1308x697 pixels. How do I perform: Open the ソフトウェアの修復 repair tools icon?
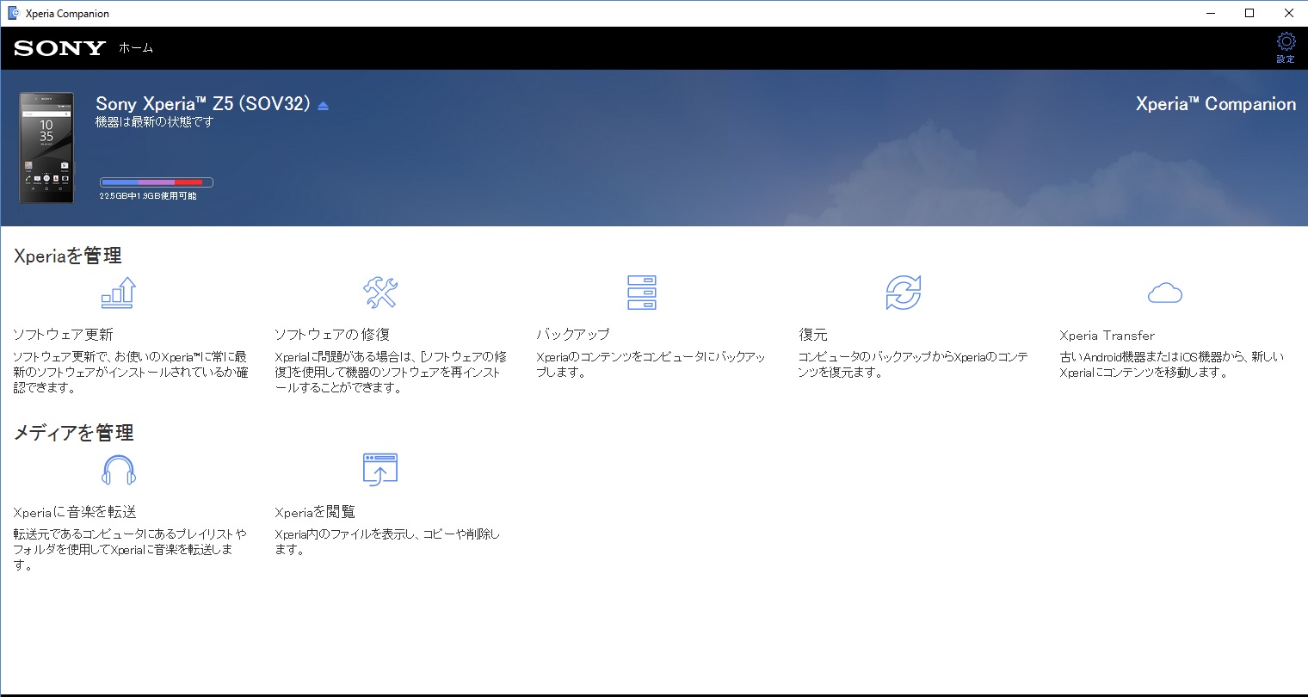380,293
